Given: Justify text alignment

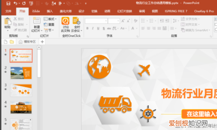Looking at the screenshot, I should click(159, 28).
